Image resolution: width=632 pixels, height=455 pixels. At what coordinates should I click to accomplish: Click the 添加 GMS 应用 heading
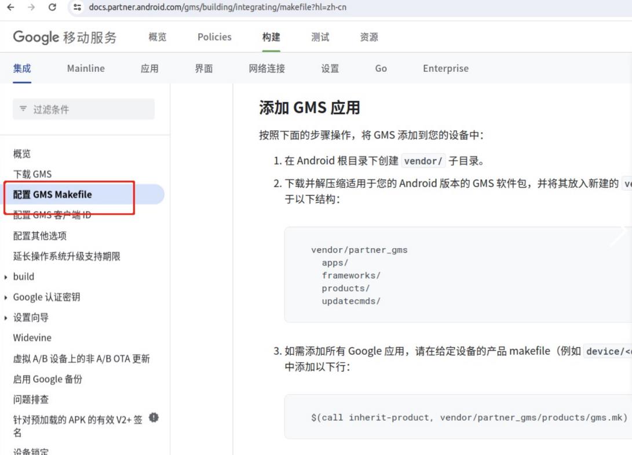click(309, 108)
